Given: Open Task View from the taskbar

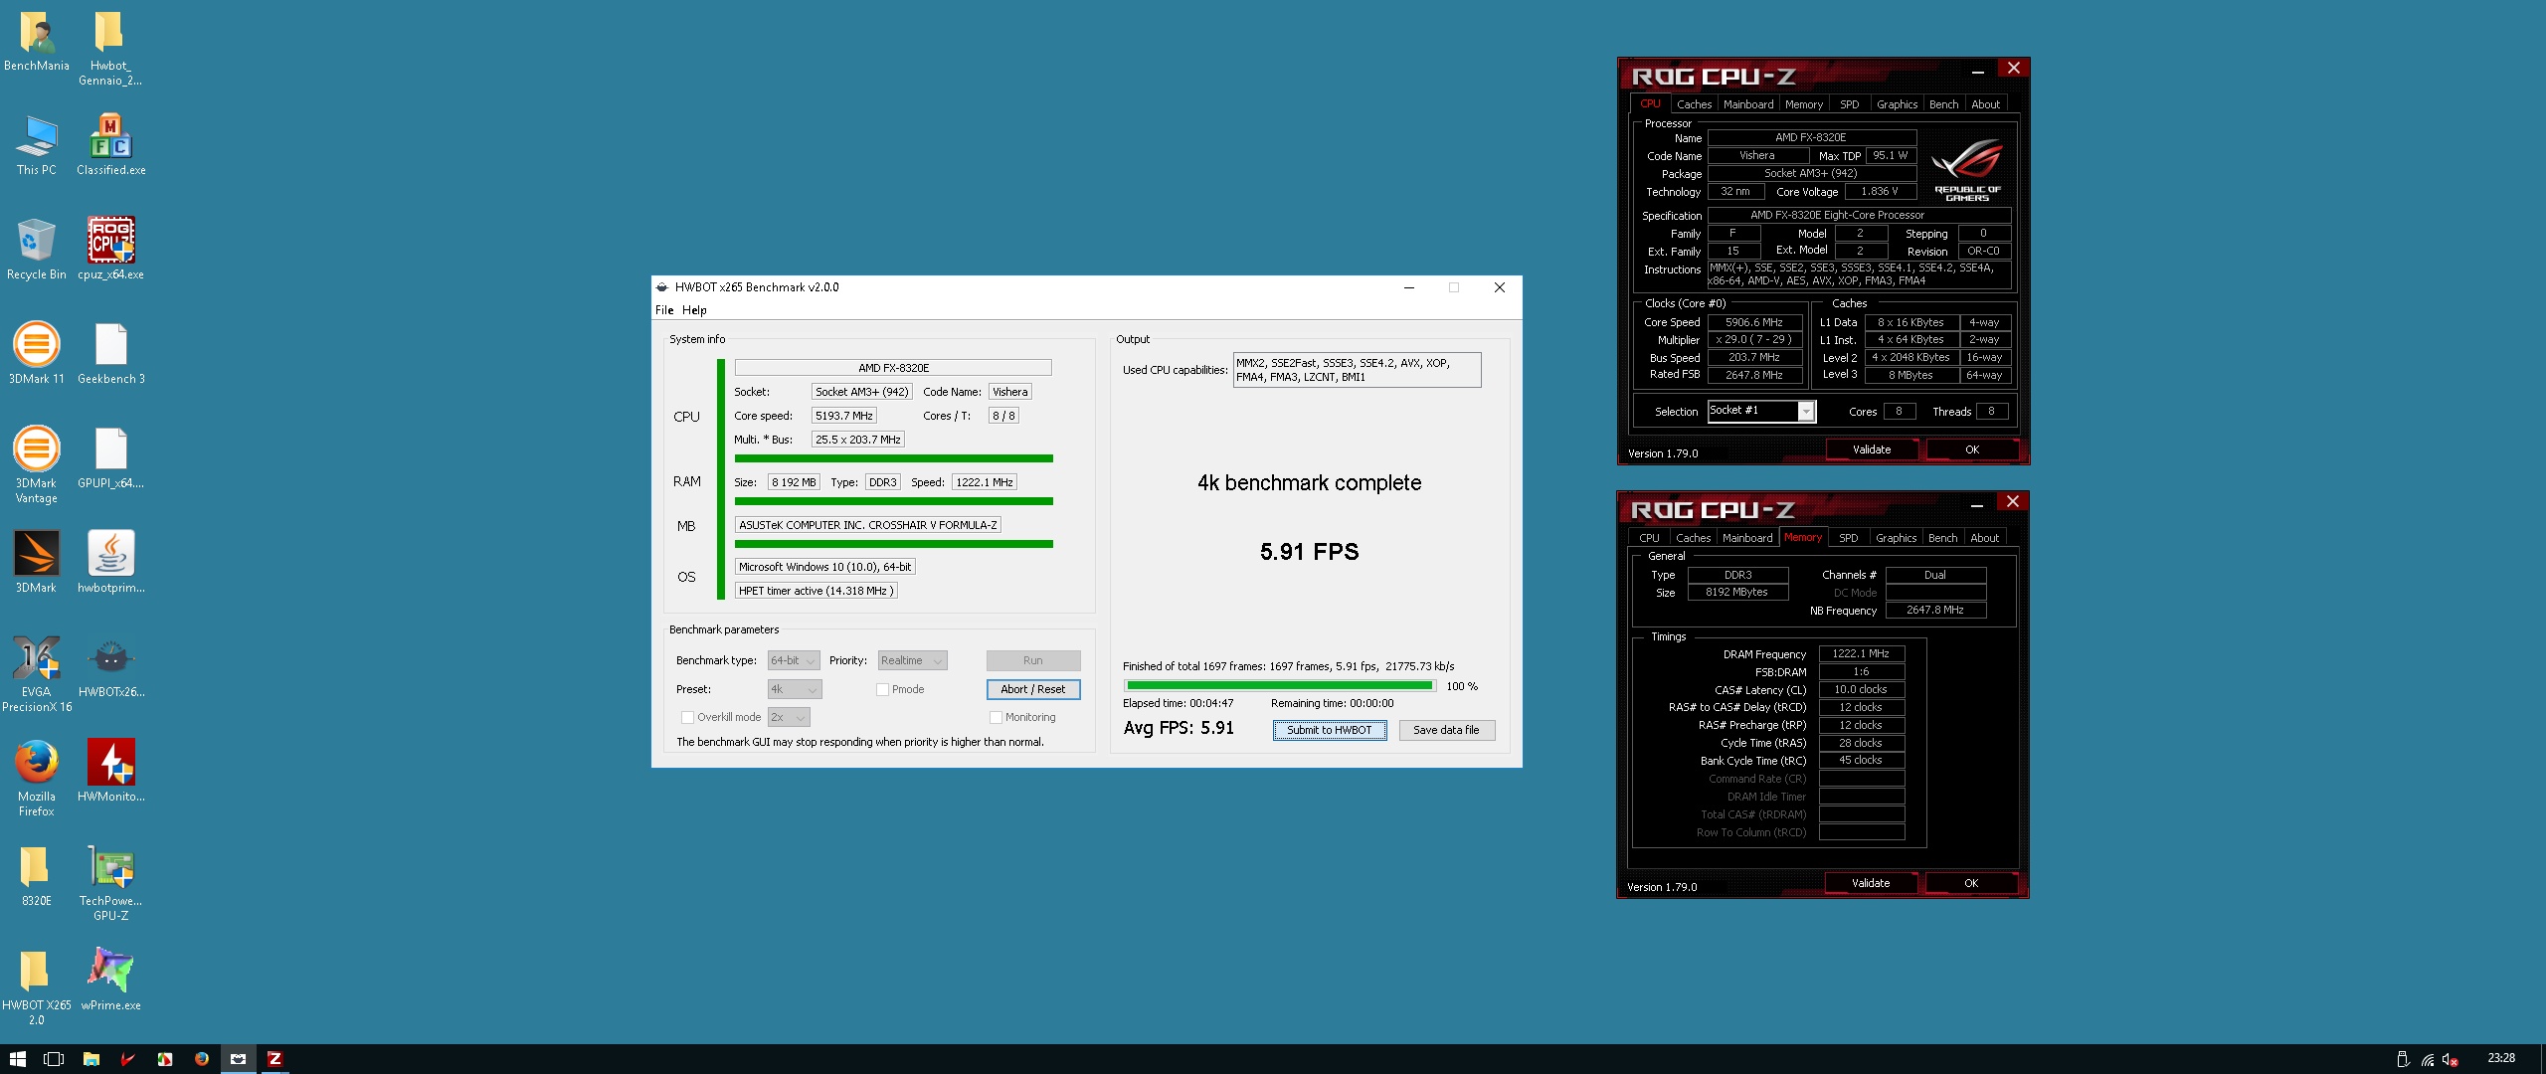Looking at the screenshot, I should pyautogui.click(x=54, y=1059).
